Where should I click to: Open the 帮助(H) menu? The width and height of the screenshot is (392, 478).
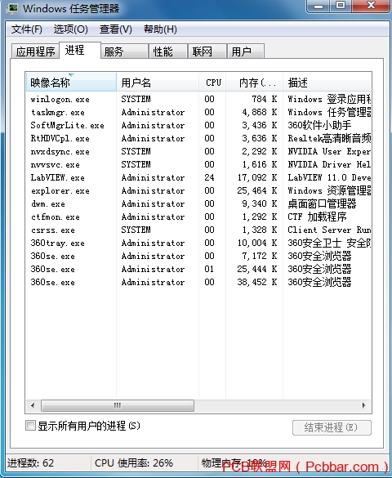pos(160,29)
